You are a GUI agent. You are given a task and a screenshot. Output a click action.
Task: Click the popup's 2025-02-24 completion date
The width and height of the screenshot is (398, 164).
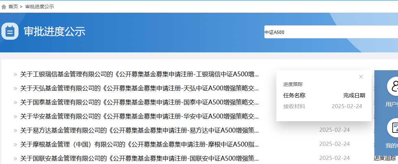click(x=347, y=106)
